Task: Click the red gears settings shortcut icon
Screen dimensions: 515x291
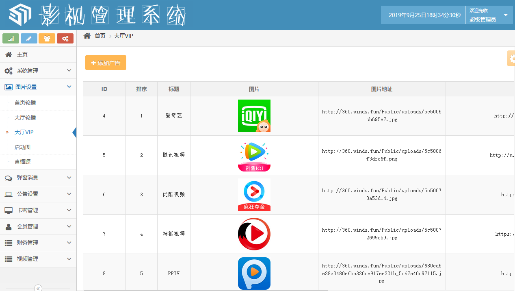Action: click(65, 39)
